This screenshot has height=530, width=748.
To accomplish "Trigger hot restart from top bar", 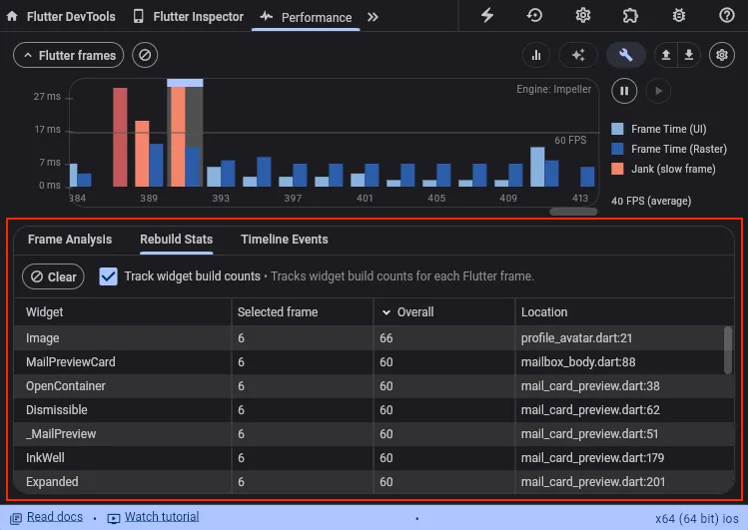I will point(535,16).
